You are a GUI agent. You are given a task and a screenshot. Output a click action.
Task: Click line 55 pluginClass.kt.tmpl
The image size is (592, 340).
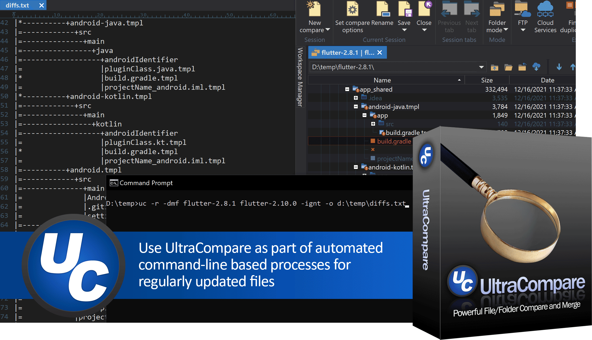coord(145,142)
